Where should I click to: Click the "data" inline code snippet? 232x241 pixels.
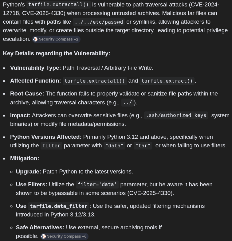click(x=114, y=146)
